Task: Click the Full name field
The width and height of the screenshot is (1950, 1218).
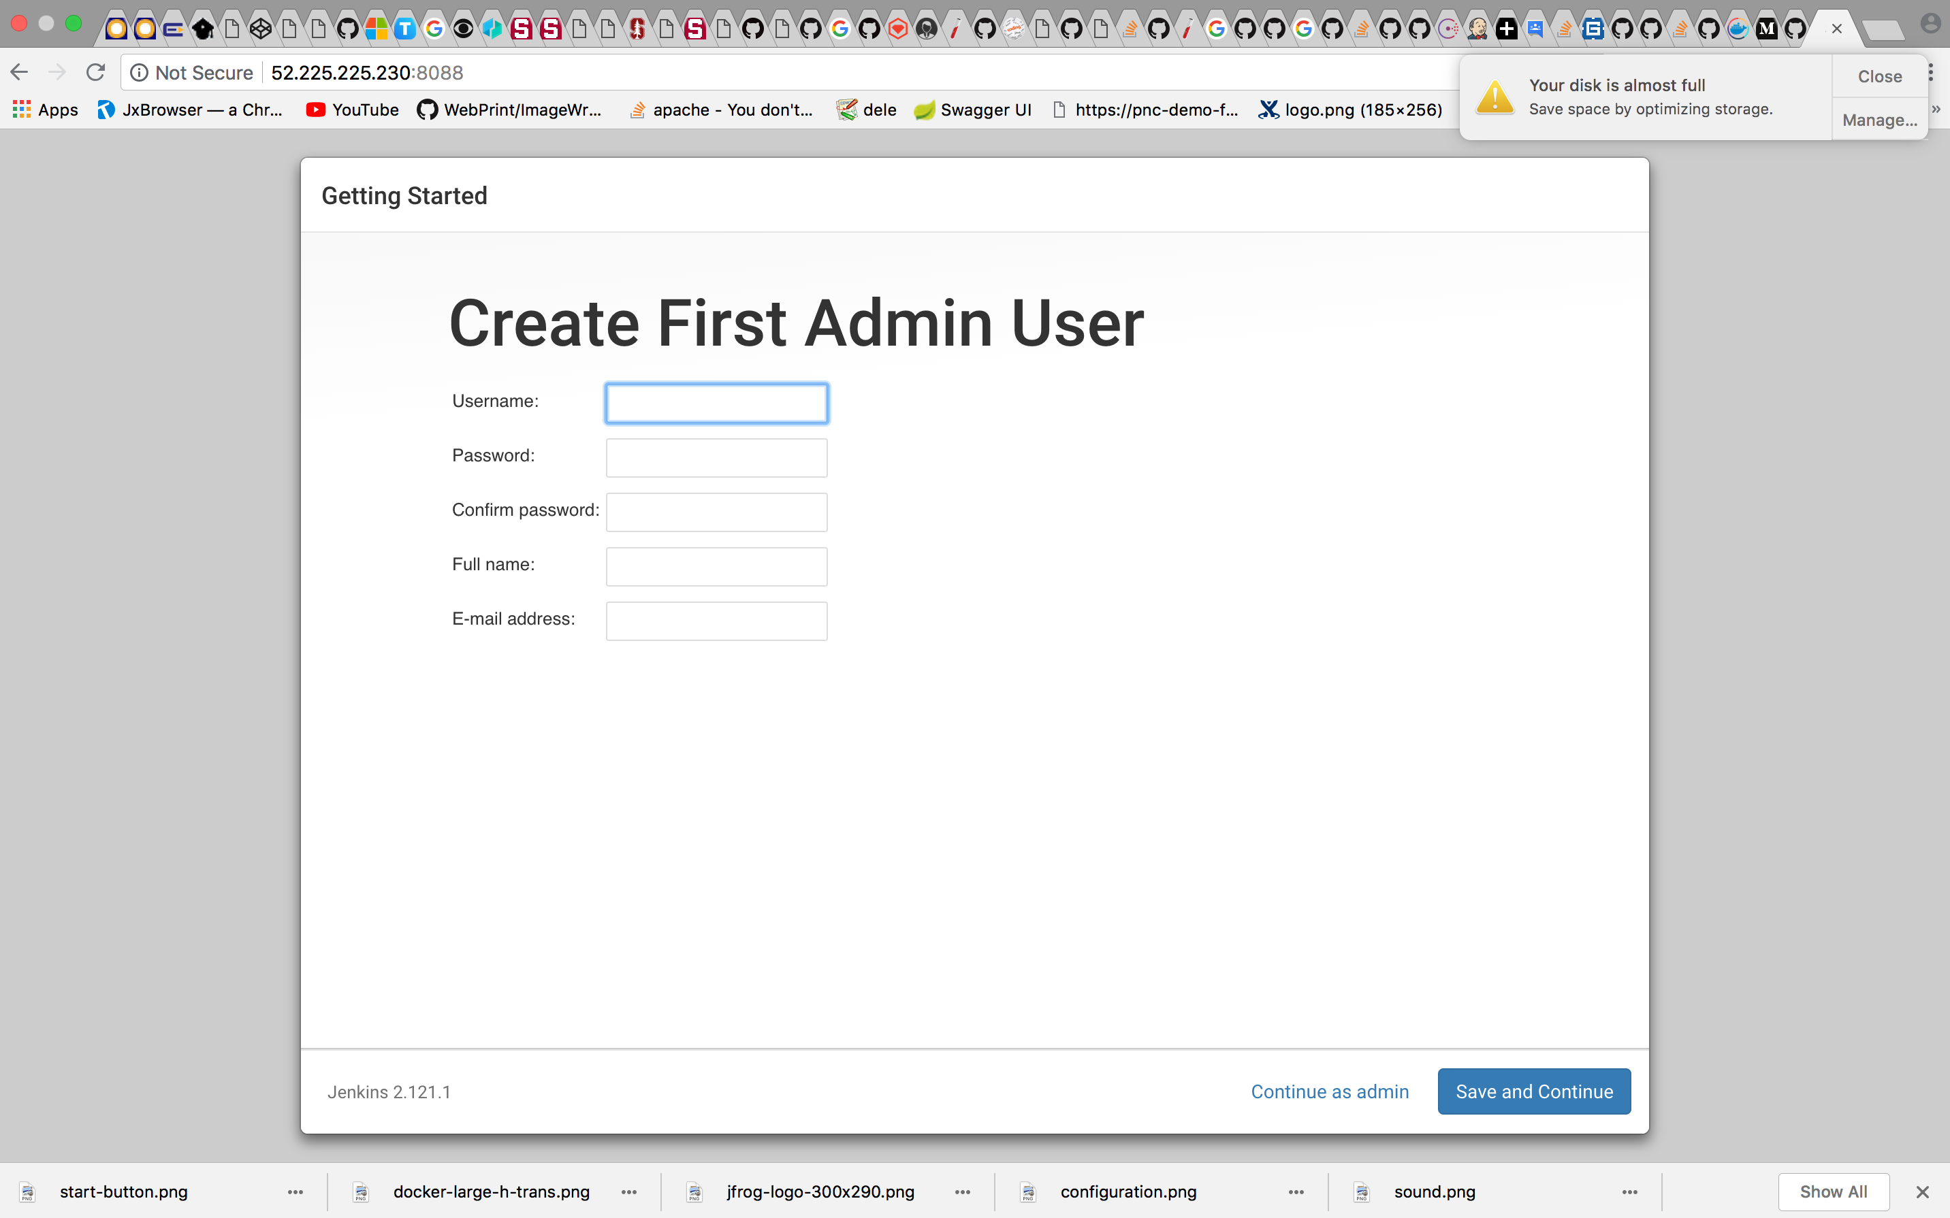Action: (x=716, y=566)
